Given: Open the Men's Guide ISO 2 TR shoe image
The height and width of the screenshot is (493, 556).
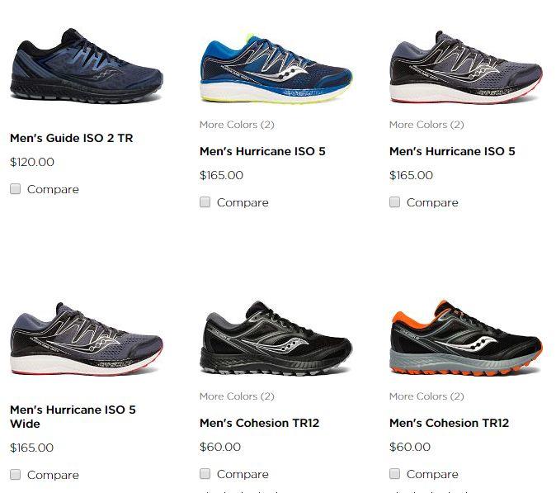Looking at the screenshot, I should 87,66.
